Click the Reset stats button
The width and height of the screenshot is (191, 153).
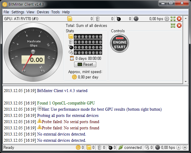click(x=85, y=64)
